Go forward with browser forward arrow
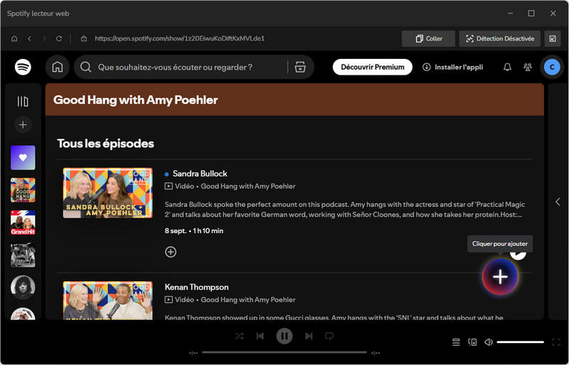Image resolution: width=569 pixels, height=365 pixels. tap(44, 38)
